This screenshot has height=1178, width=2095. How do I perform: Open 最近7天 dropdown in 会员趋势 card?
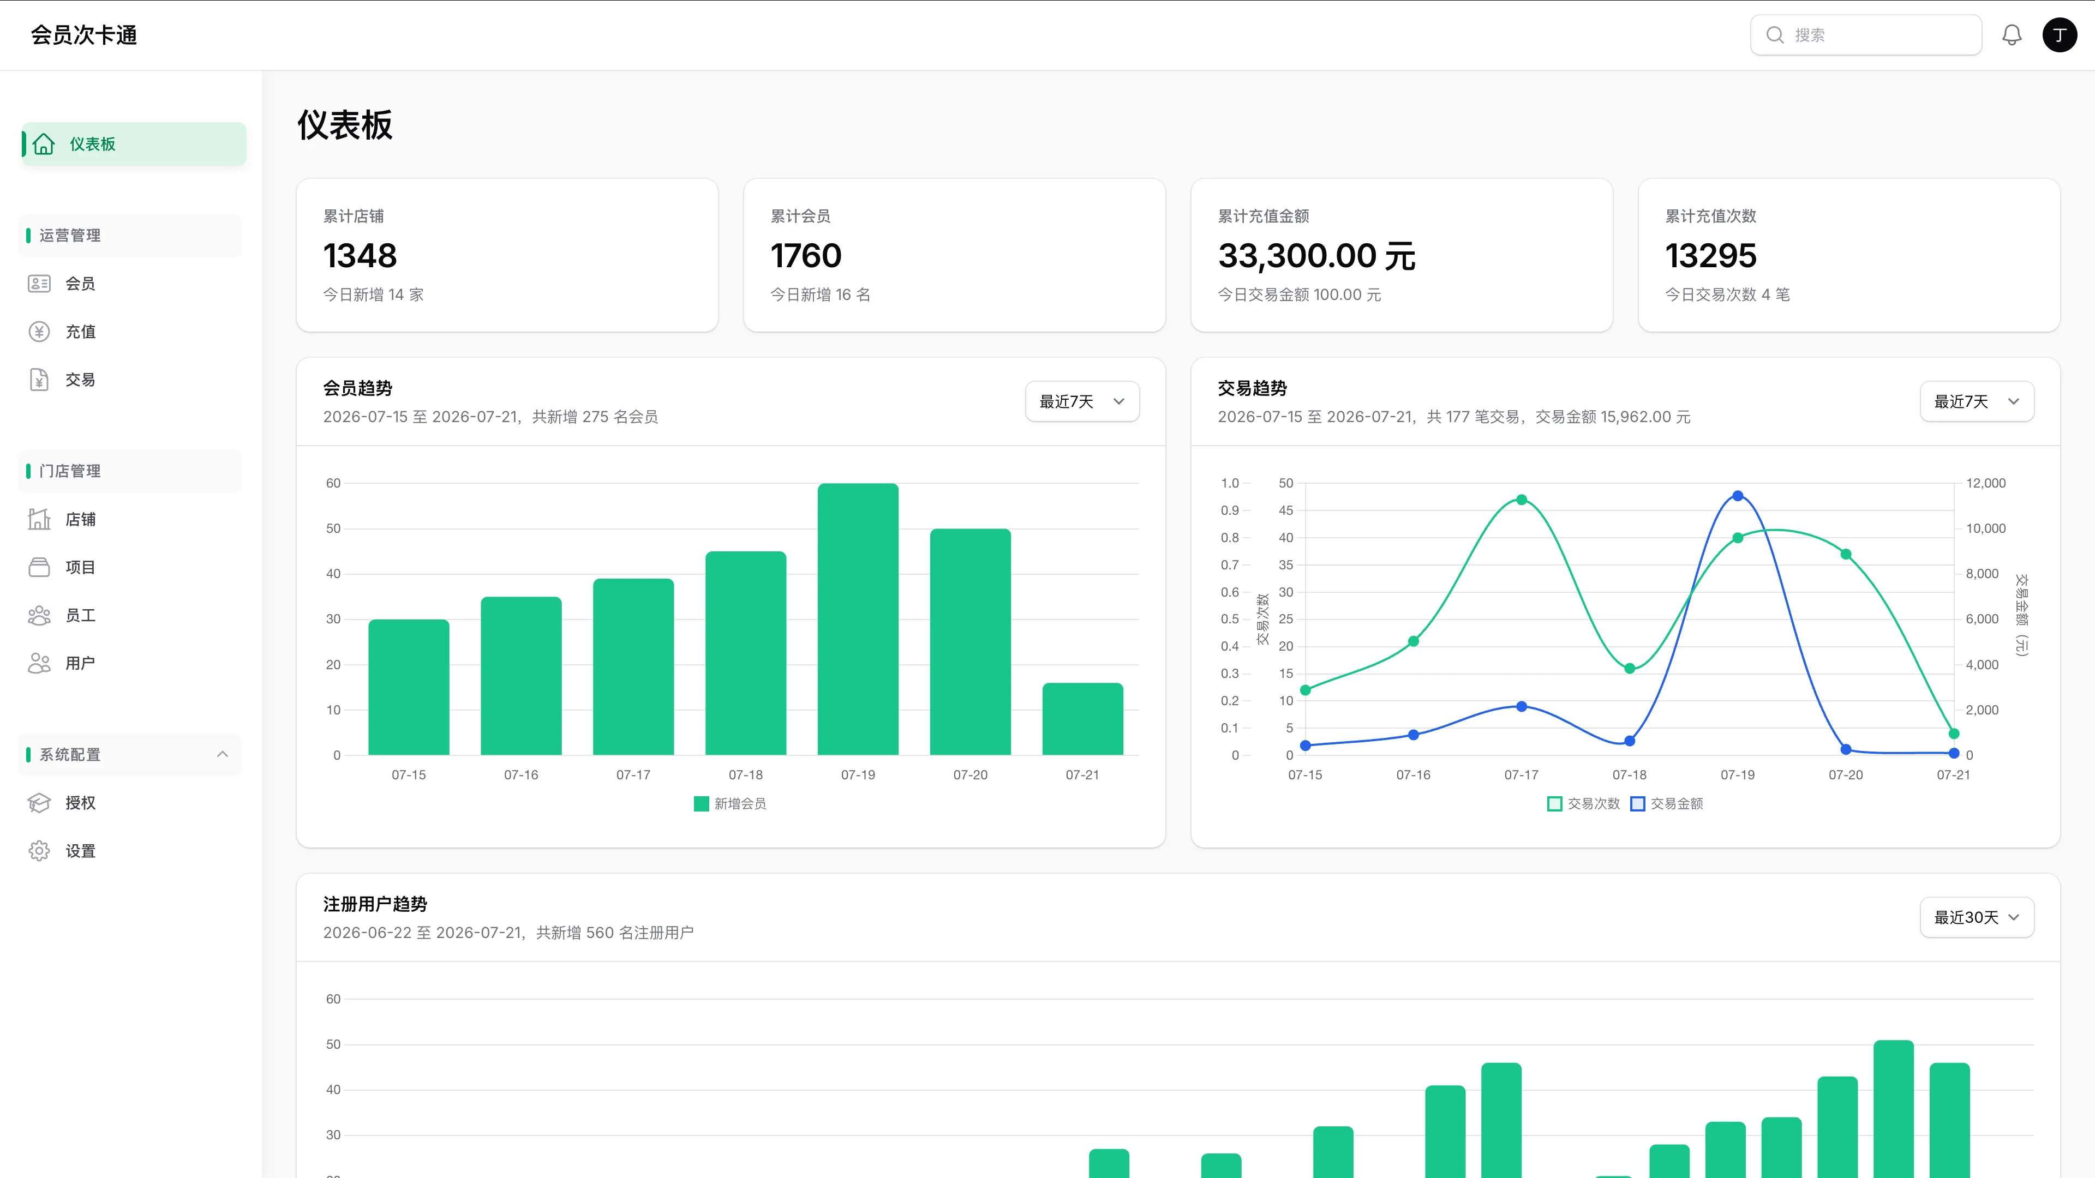tap(1082, 401)
